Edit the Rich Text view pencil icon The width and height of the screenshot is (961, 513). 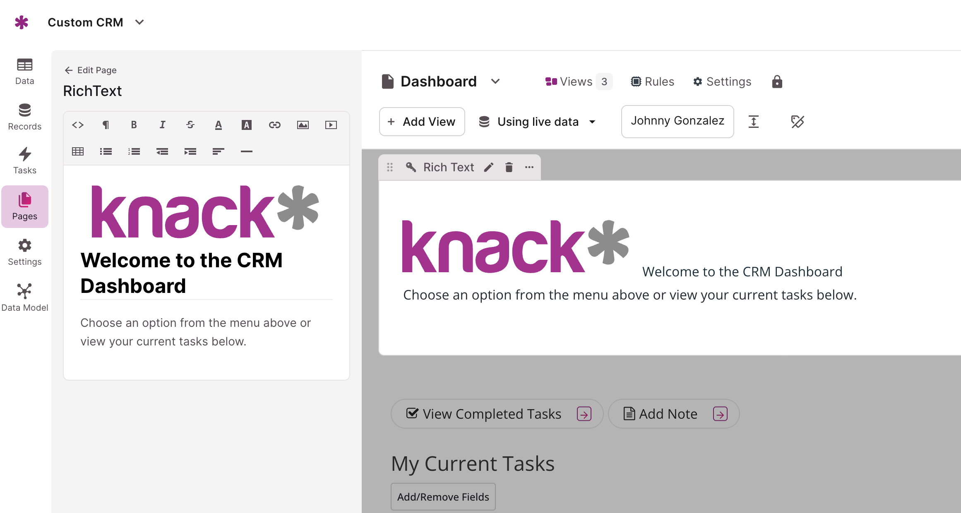tap(489, 167)
